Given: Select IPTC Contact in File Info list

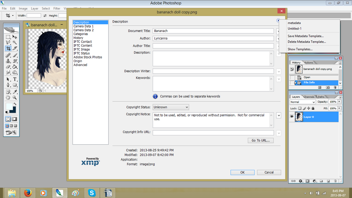Looking at the screenshot, I should [82, 42].
